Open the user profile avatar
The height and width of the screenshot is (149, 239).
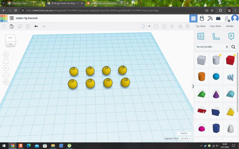tap(235, 18)
